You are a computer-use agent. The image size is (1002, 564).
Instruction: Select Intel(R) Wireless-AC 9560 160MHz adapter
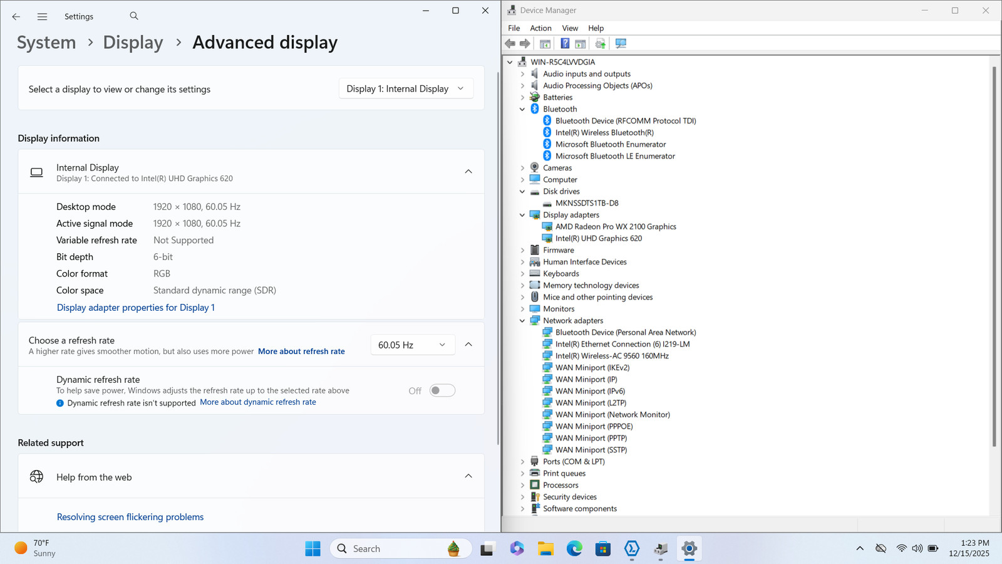click(612, 356)
